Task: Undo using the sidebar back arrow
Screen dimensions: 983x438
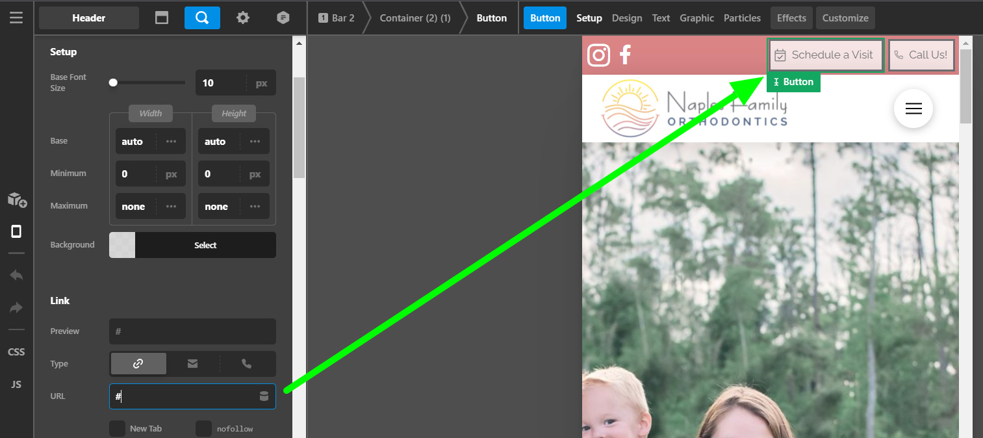Action: click(x=16, y=276)
